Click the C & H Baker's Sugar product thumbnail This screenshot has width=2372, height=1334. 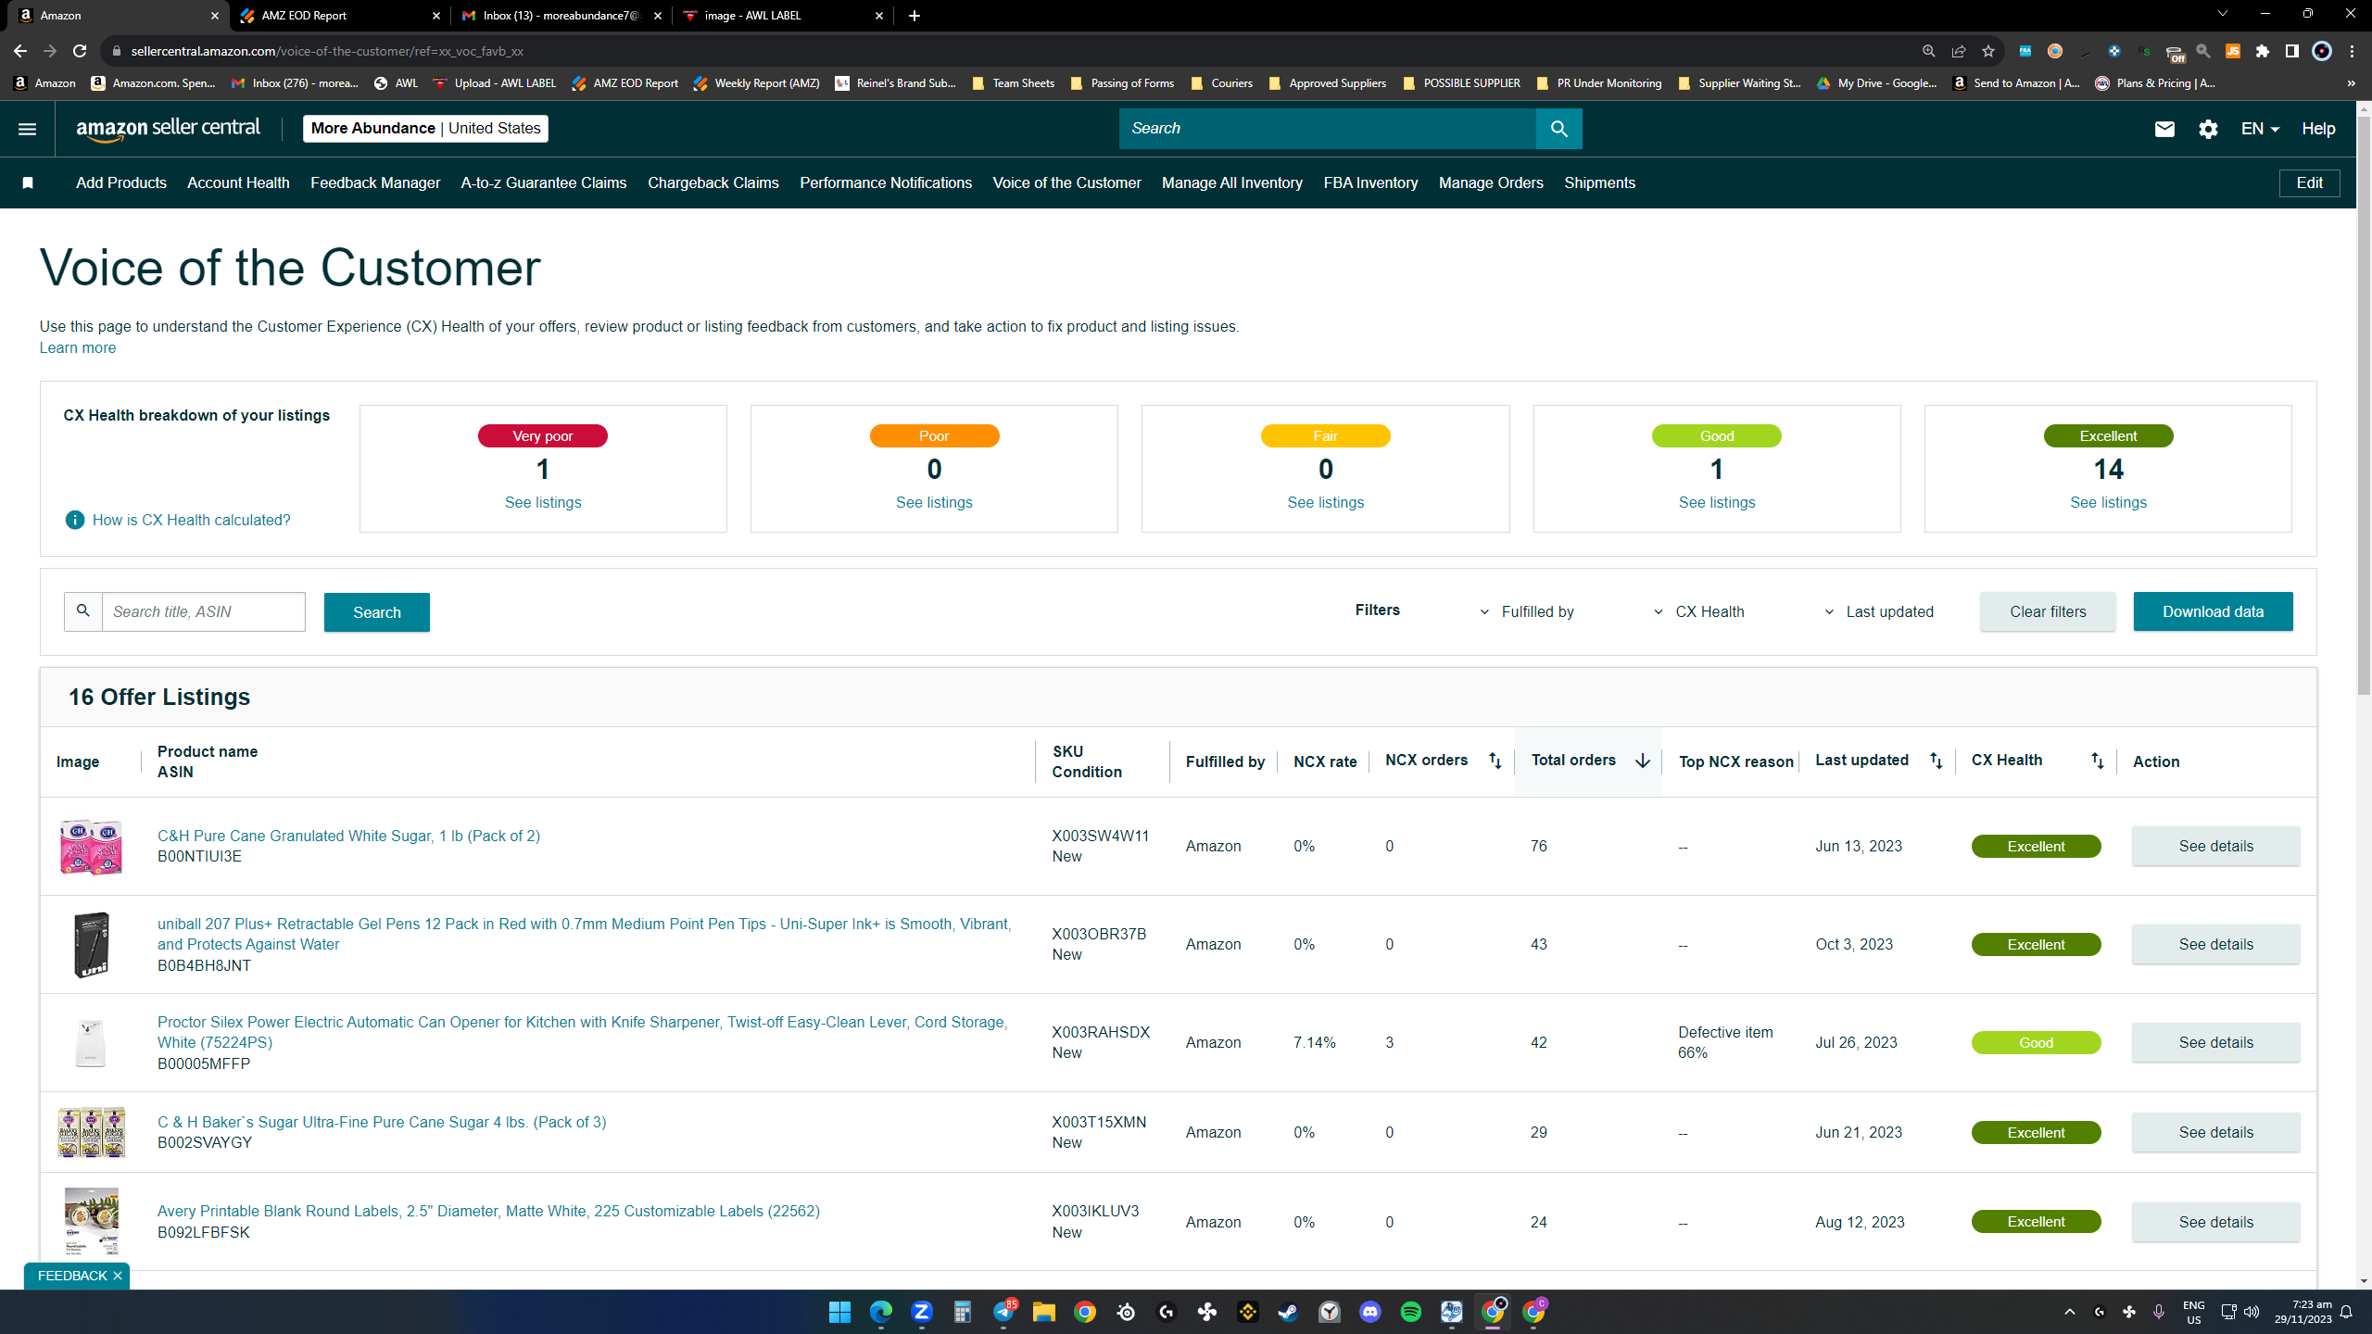click(x=91, y=1132)
